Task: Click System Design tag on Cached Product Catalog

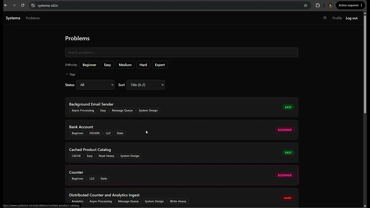Action: [x=130, y=156]
